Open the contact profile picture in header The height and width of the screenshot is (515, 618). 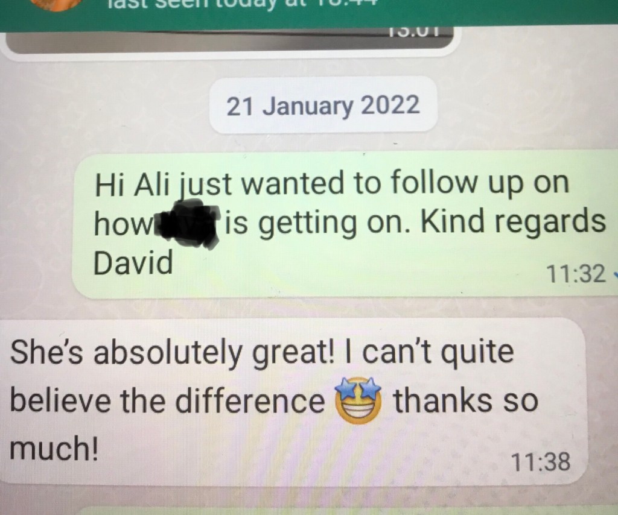(57, 5)
